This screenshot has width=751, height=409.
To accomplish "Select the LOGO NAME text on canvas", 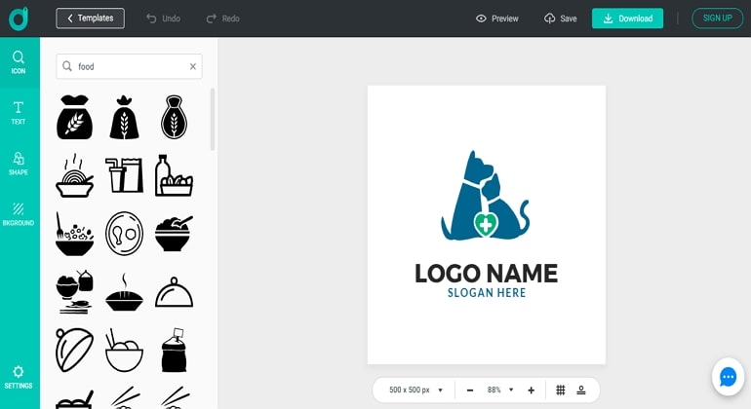I will (x=486, y=273).
